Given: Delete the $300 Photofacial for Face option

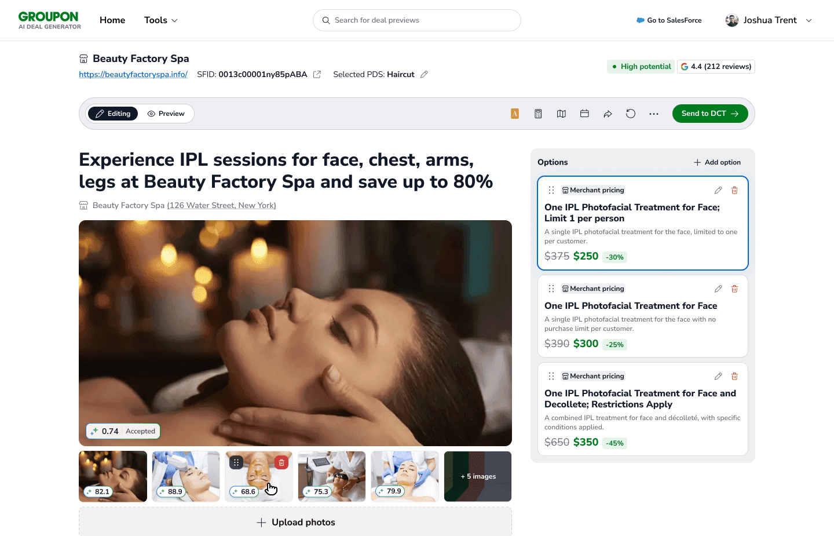Looking at the screenshot, I should point(734,289).
